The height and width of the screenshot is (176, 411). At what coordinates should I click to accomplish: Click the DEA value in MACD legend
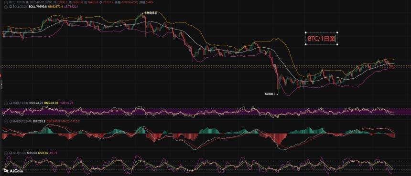(53, 121)
